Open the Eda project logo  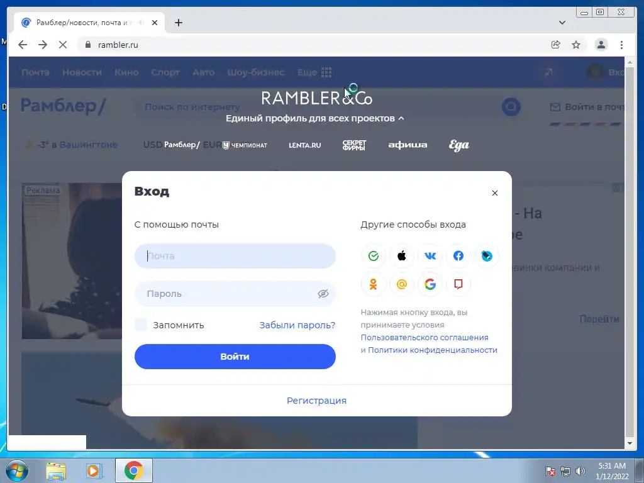click(458, 145)
